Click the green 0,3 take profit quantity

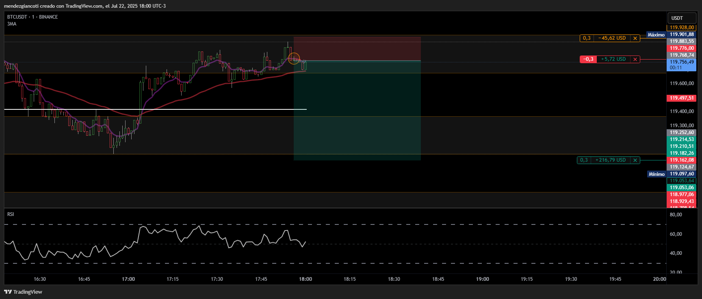pyautogui.click(x=584, y=160)
